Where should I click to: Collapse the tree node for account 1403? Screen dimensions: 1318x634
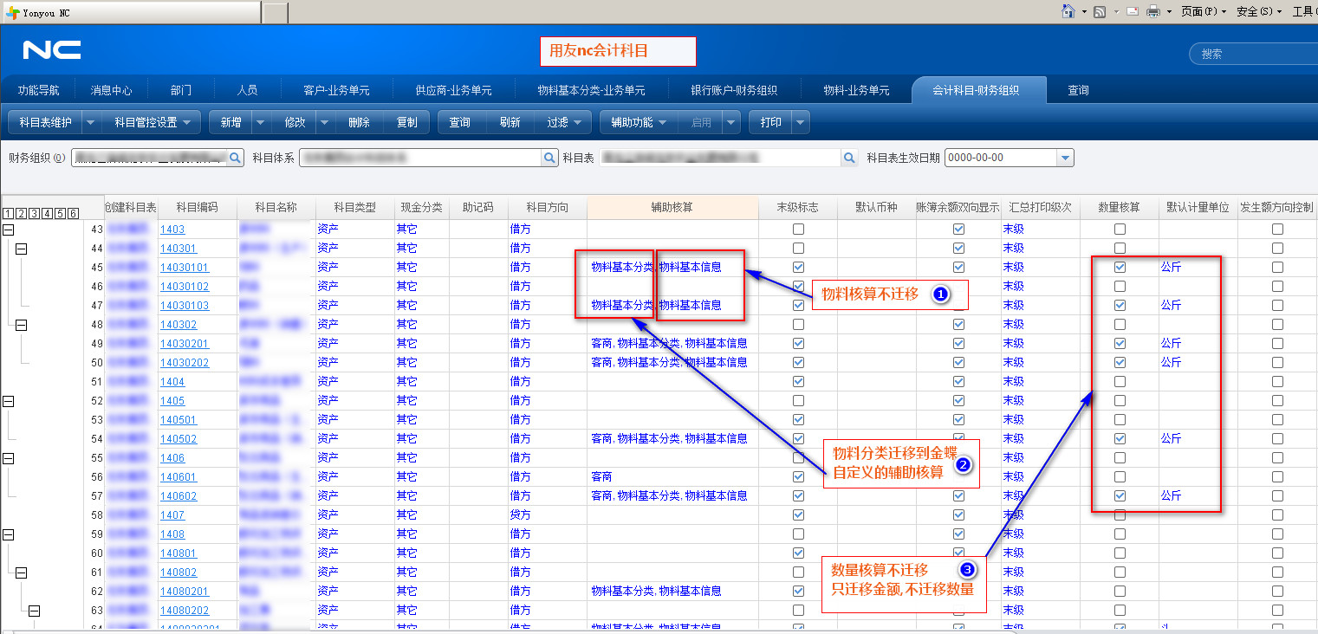click(9, 230)
